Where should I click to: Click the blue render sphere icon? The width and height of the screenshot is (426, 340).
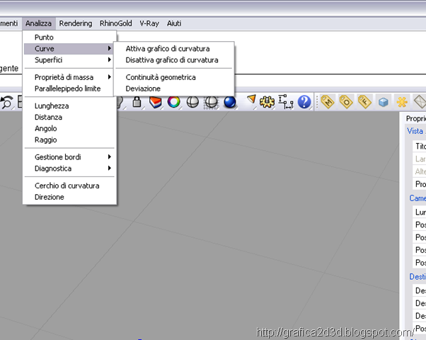229,102
